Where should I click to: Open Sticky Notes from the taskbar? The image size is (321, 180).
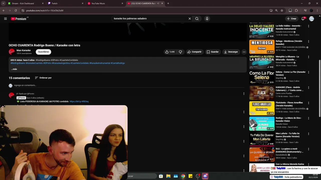(190, 176)
